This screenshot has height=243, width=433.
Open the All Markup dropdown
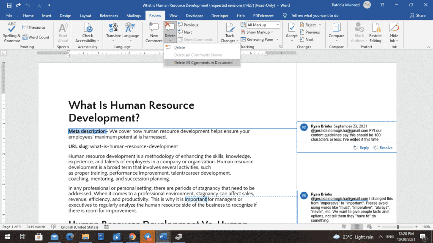(278, 24)
